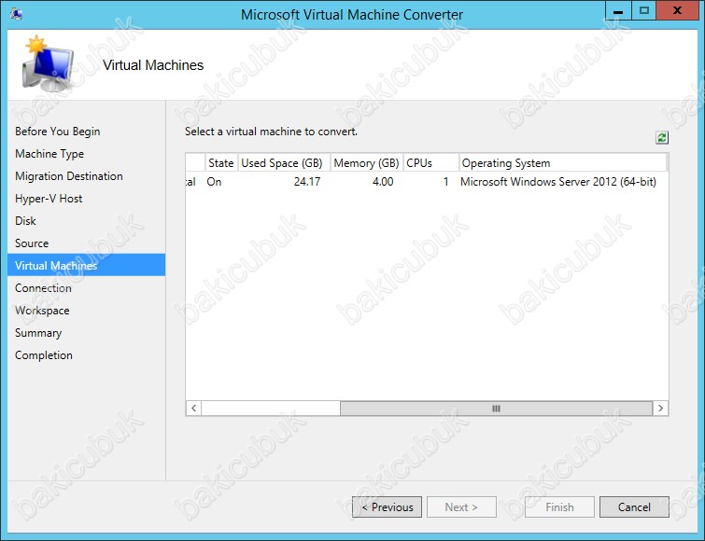Open the title bar application icon menu

click(x=17, y=13)
